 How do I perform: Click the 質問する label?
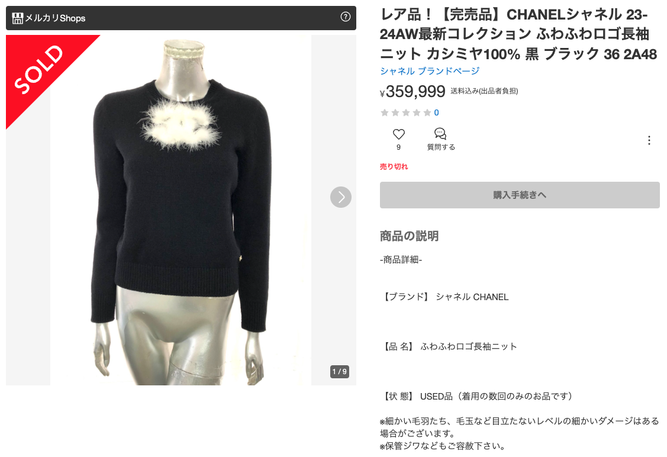pyautogui.click(x=441, y=147)
